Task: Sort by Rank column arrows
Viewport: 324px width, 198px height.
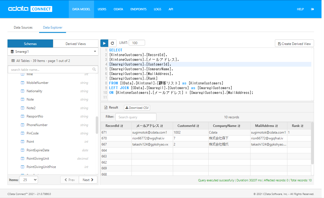Action: 302,126
